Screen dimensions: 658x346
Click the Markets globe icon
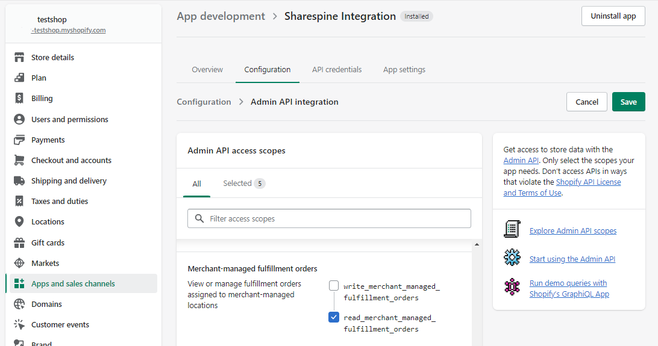[x=19, y=263]
